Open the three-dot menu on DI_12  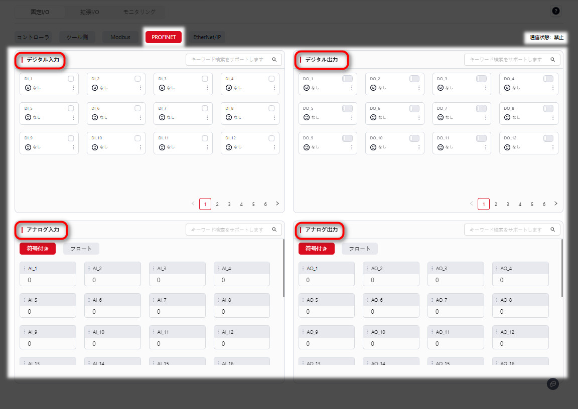coord(274,147)
